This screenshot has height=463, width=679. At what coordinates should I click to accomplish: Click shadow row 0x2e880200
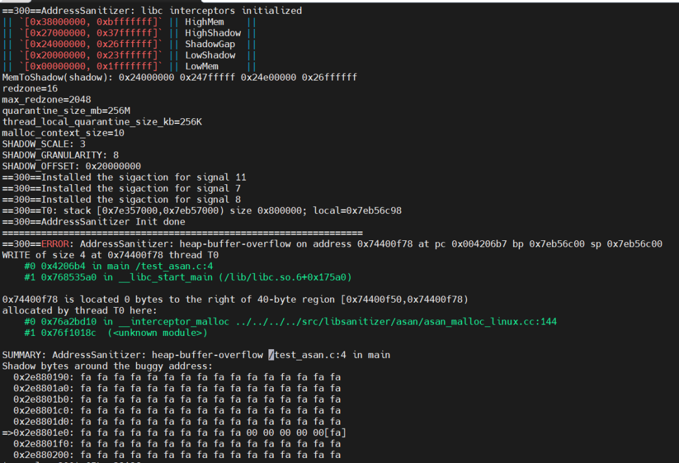[177, 455]
